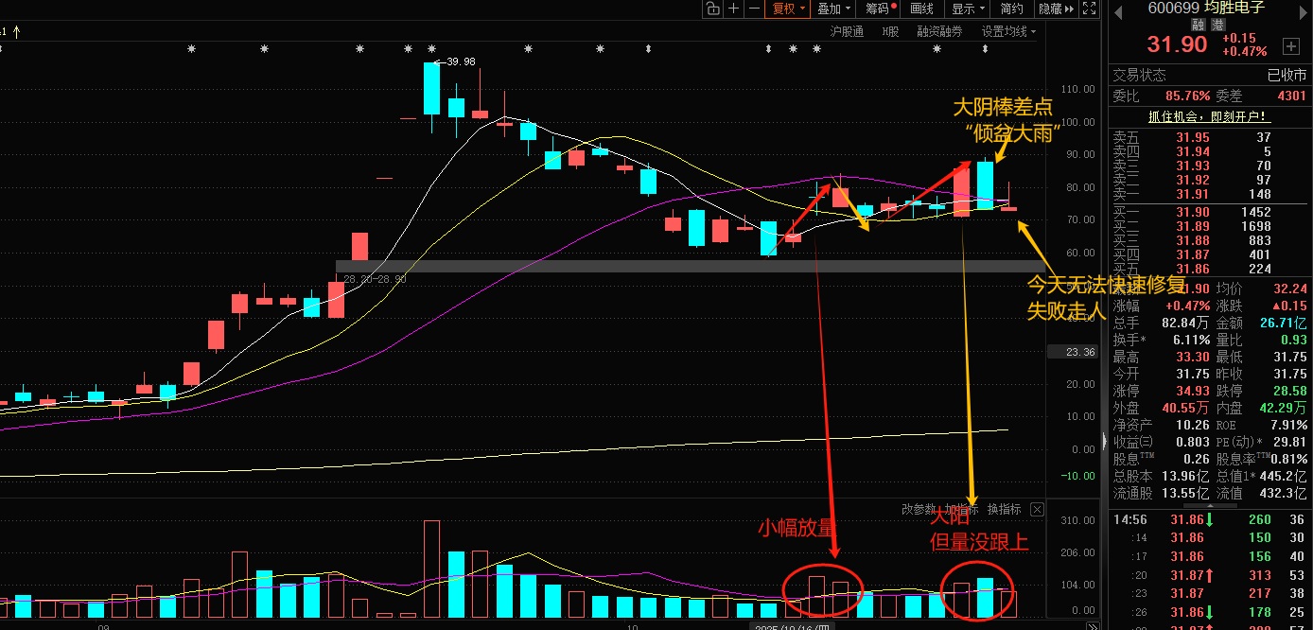
Task: Click the 28.80-28.90 gap label
Action: coord(375,279)
